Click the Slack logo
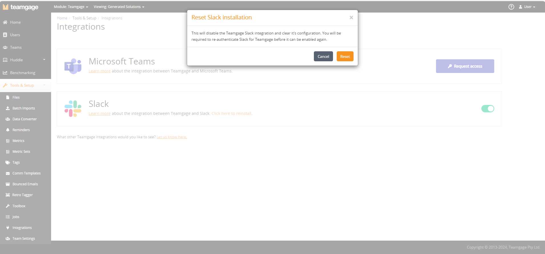Screen dimensions: 545x254 point(73,109)
